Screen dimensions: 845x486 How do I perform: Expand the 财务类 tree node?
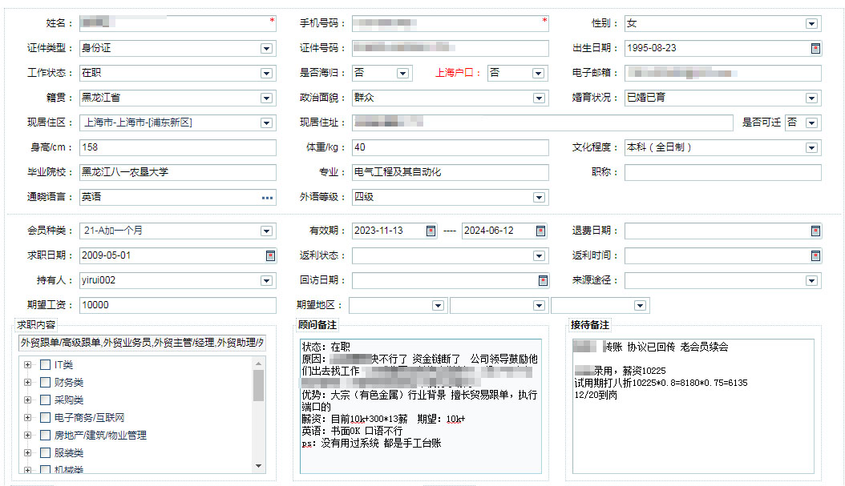click(x=27, y=383)
